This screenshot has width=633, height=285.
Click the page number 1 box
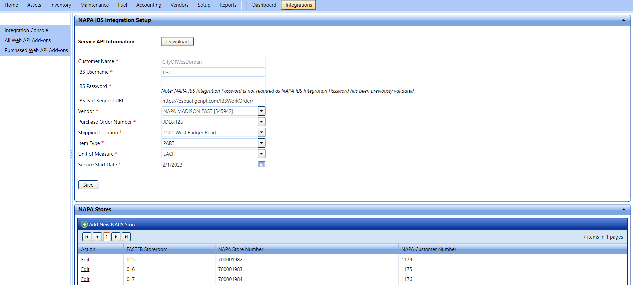(106, 237)
